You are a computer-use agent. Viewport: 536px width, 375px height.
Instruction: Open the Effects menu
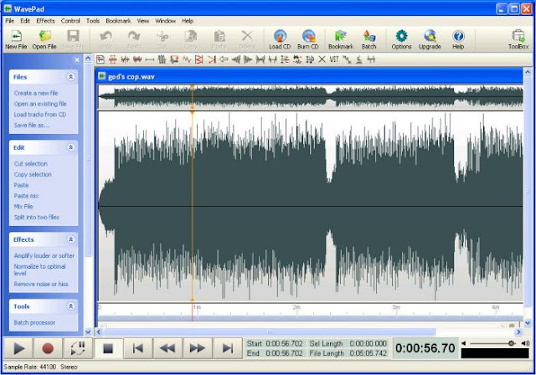click(x=45, y=21)
